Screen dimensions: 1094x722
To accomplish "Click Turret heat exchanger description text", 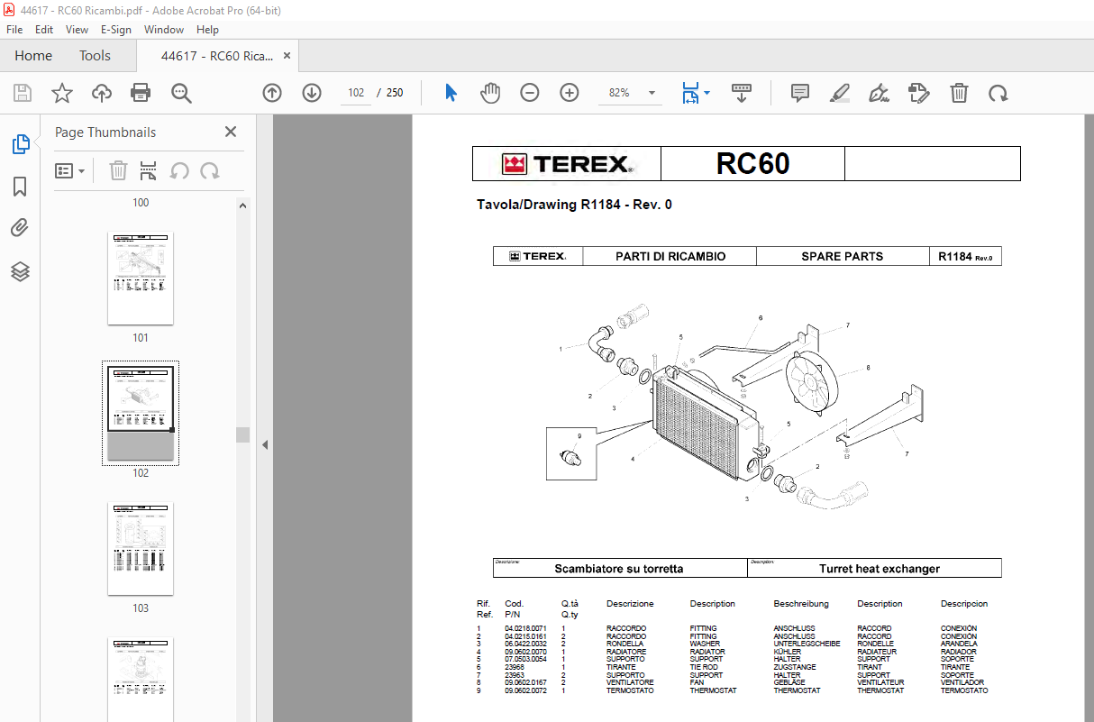I will click(880, 569).
